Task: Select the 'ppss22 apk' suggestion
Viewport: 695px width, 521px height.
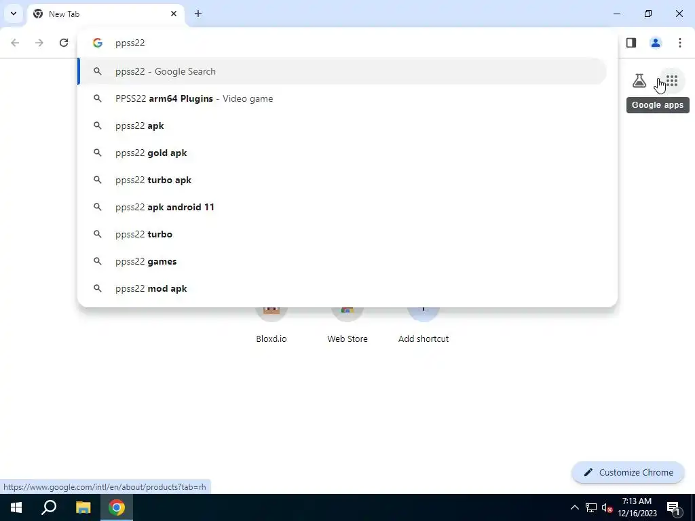Action: tap(342, 126)
